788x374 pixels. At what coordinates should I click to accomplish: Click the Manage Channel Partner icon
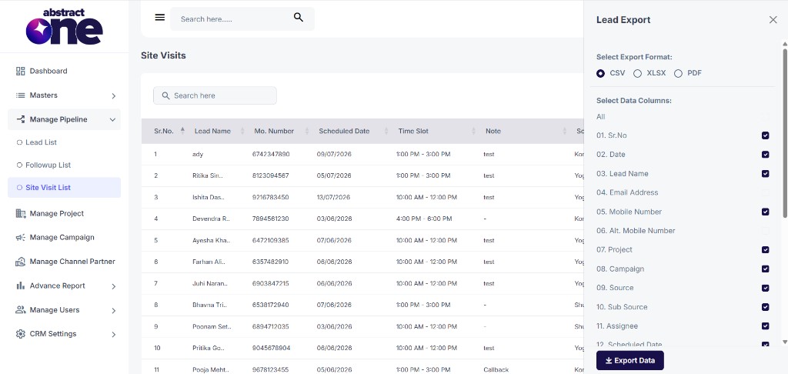pos(21,262)
